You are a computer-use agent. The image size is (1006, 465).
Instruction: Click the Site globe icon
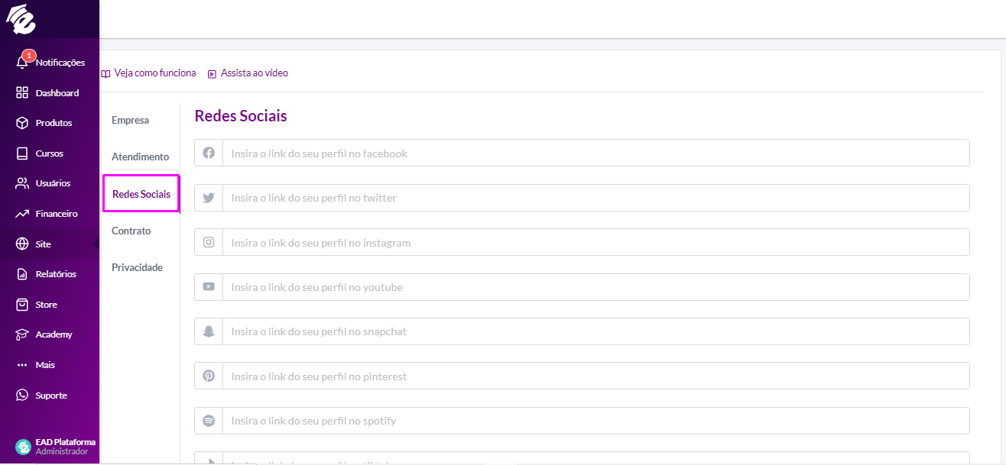pyautogui.click(x=22, y=244)
